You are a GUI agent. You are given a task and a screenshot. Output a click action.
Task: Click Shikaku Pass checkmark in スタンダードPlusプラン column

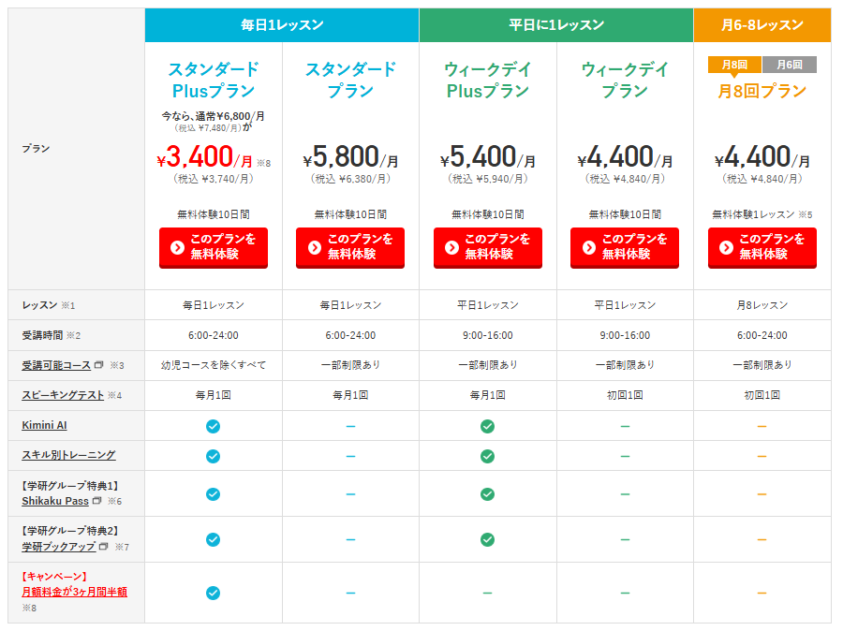pos(213,493)
